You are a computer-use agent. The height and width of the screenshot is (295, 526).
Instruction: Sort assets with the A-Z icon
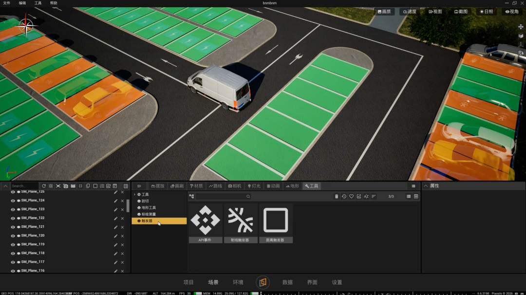366,197
